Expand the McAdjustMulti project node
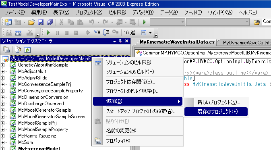This screenshot has width=271, height=150. point(2,71)
